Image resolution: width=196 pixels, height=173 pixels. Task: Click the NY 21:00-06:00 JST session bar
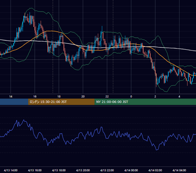click(145, 102)
